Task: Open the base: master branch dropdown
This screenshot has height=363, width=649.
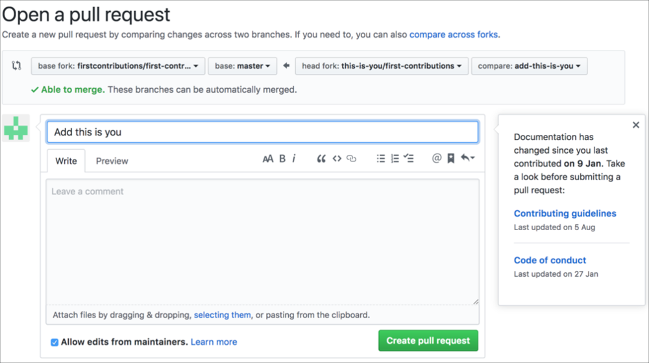Action: [x=243, y=66]
